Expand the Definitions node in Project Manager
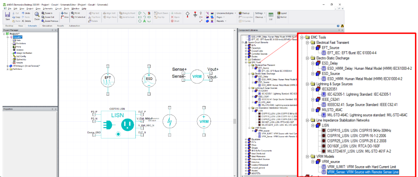 (8, 69)
